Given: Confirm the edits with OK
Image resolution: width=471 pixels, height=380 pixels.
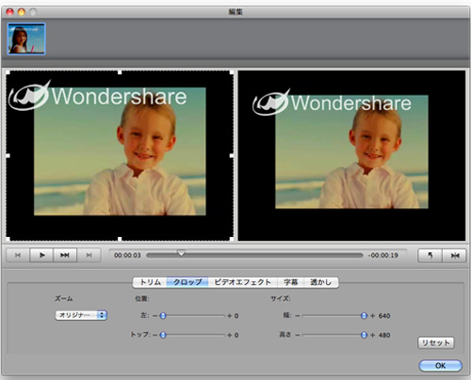Looking at the screenshot, I should pyautogui.click(x=440, y=366).
